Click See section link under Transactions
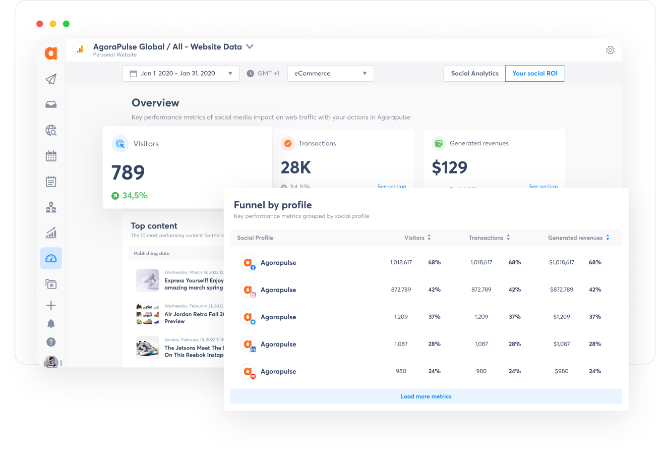Viewport: 665px width, 456px height. [392, 187]
